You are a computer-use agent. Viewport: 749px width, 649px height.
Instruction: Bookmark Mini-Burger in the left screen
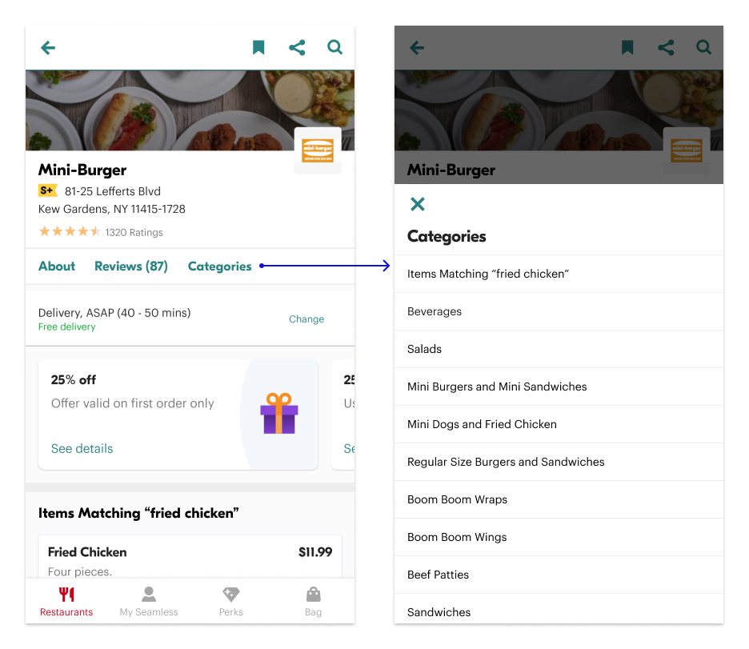(x=258, y=47)
